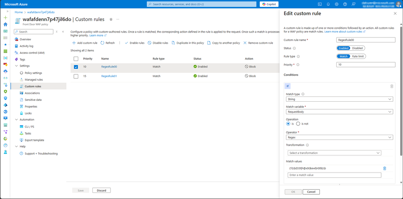Open Managed rules menu item
The image size is (403, 199).
(x=33, y=80)
